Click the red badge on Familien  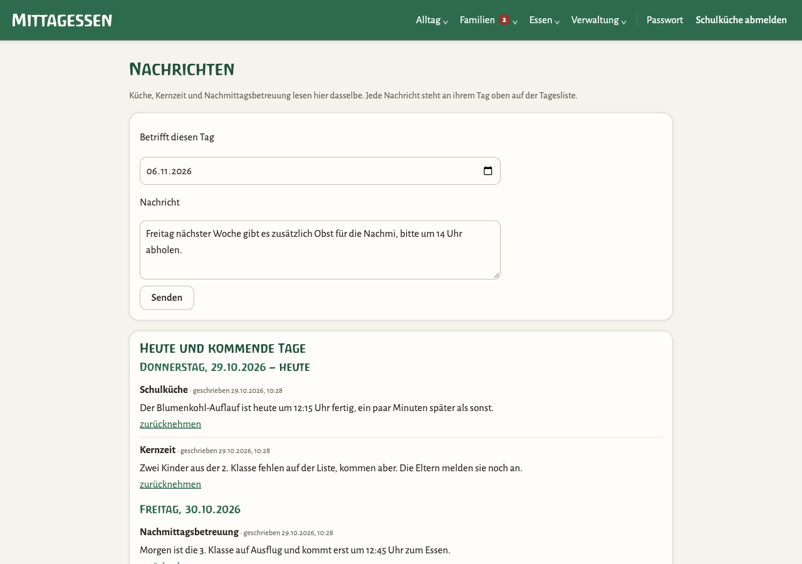504,20
